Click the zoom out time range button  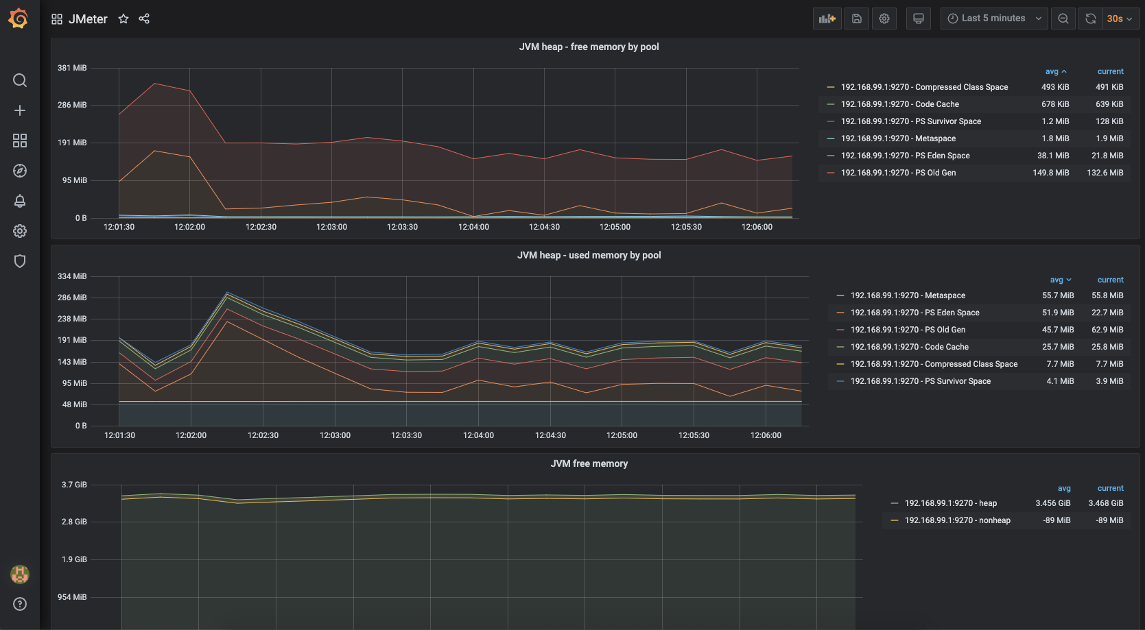pos(1063,19)
